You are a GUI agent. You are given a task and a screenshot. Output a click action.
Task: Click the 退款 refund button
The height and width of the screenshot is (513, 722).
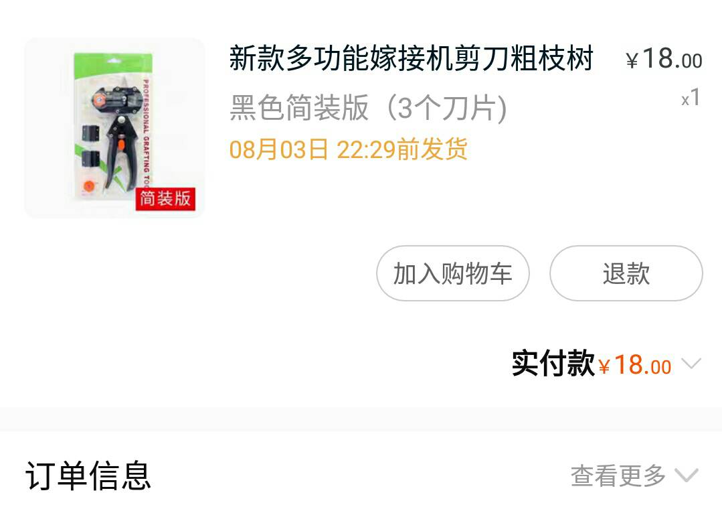(626, 273)
